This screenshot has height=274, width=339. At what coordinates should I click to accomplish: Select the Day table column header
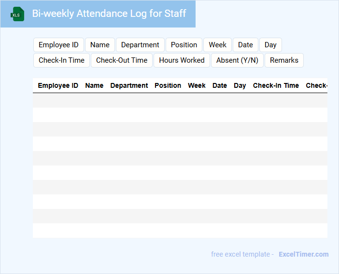coord(240,85)
